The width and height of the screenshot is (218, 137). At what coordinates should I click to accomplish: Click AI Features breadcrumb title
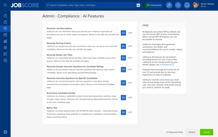click(x=93, y=16)
